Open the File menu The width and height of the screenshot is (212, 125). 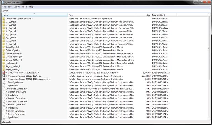click(x=4, y=7)
